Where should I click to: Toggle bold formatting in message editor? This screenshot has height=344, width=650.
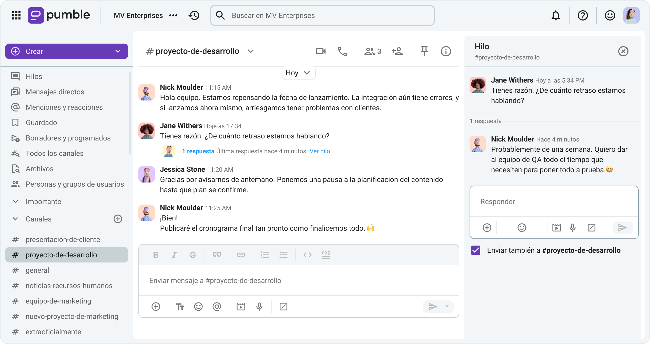pyautogui.click(x=156, y=255)
